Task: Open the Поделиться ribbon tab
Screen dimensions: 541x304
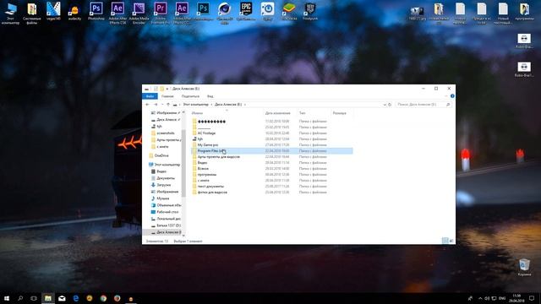Action: pos(190,96)
